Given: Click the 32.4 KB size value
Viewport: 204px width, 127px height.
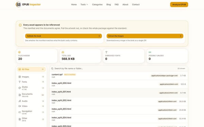Looking at the screenshot, I should point(182,119).
